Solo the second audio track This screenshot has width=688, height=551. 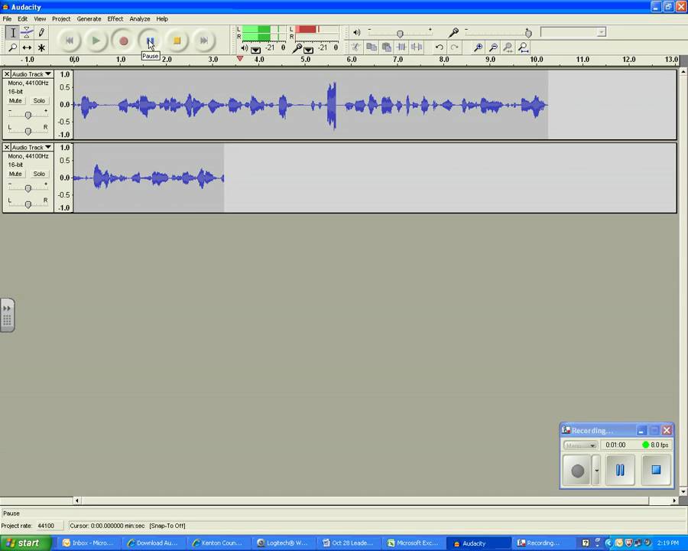(x=39, y=174)
